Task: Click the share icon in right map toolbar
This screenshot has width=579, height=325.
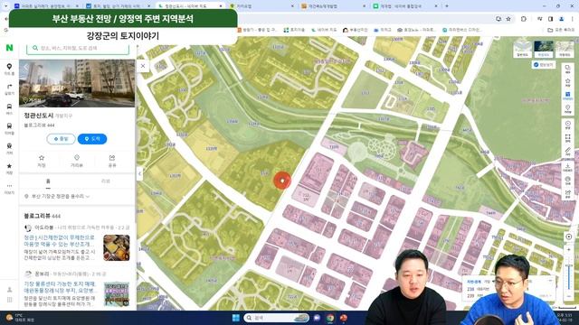Action: 568,194
